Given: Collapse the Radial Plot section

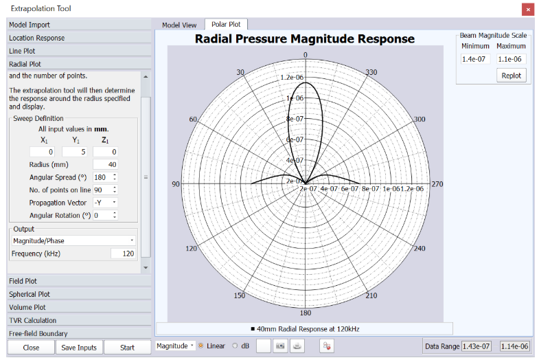Looking at the screenshot, I should (79, 64).
